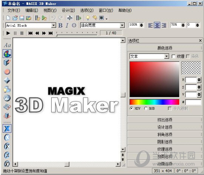Play the animation

pos(8,33)
